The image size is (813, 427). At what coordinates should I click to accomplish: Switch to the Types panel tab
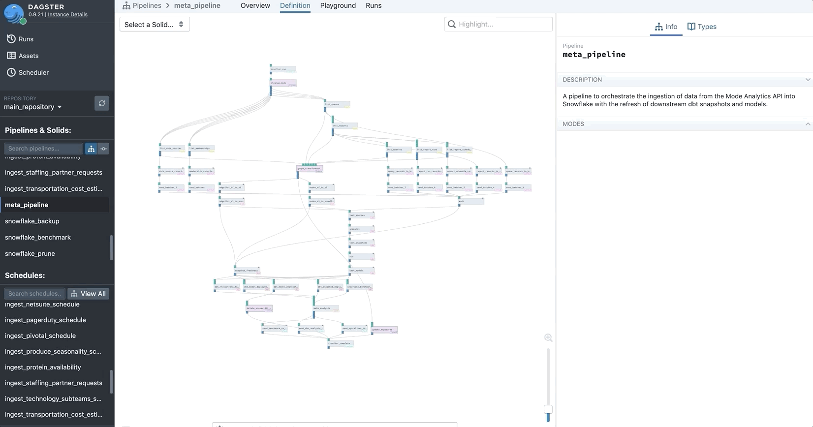[x=702, y=27]
